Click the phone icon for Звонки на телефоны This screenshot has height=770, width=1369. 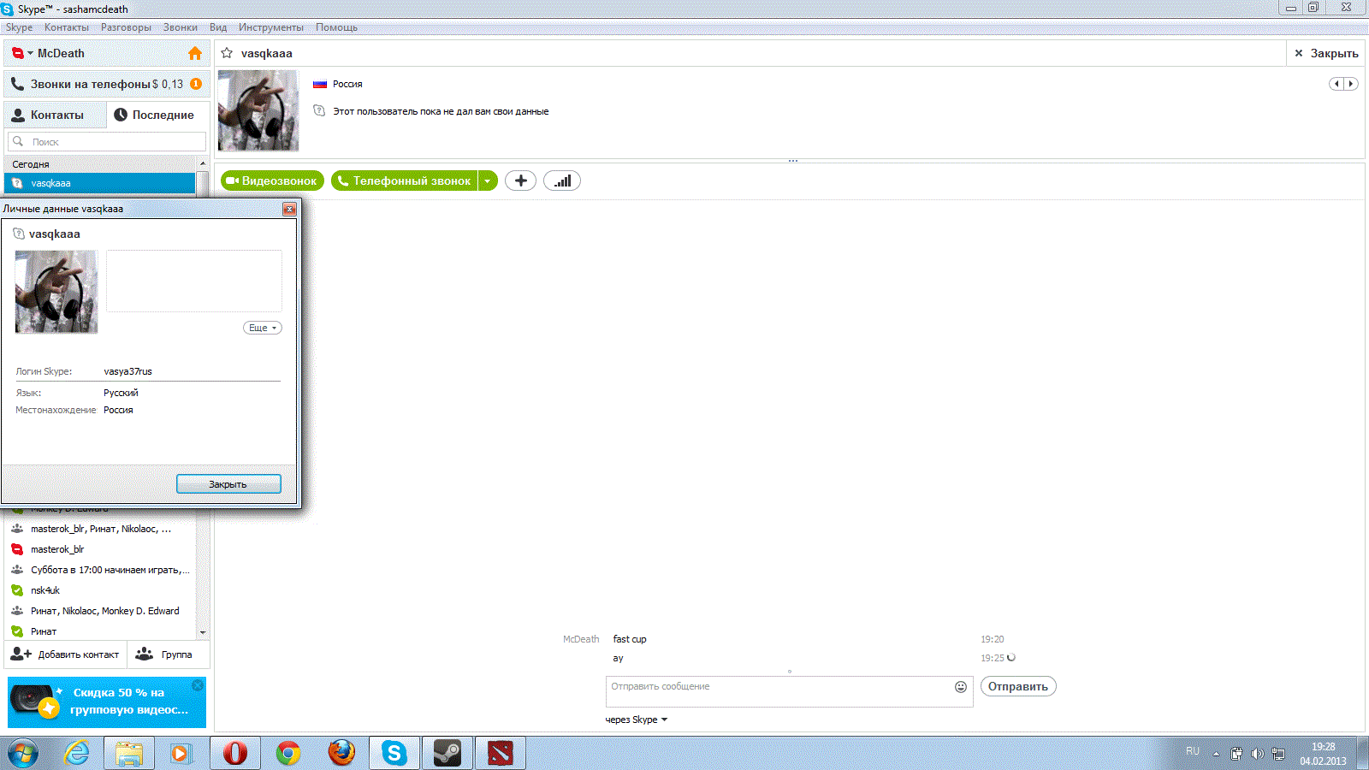[x=17, y=84]
